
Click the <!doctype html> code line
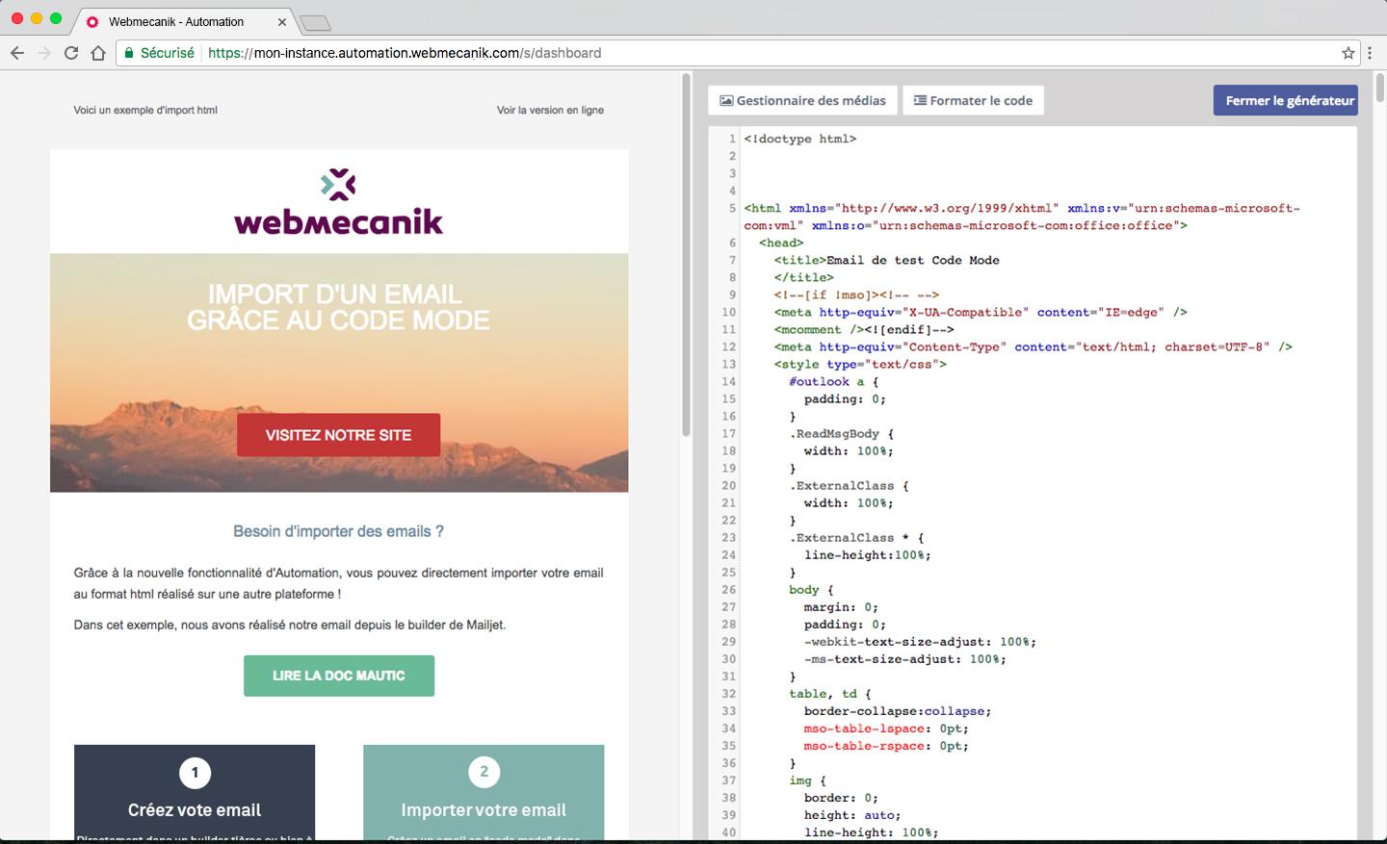[799, 139]
